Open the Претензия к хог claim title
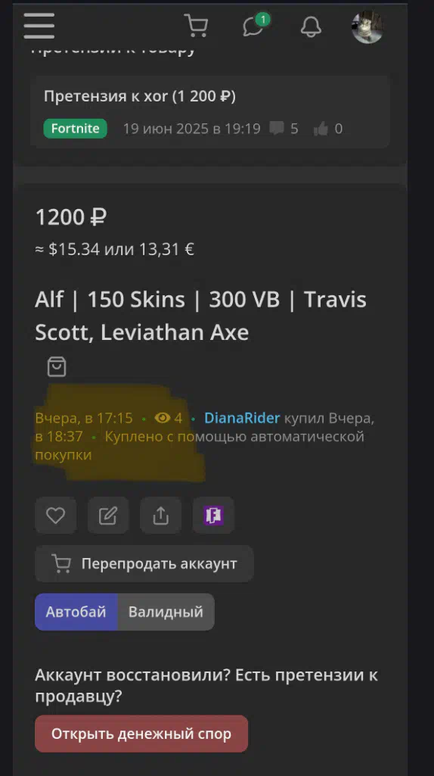This screenshot has width=434, height=776. pyautogui.click(x=140, y=96)
